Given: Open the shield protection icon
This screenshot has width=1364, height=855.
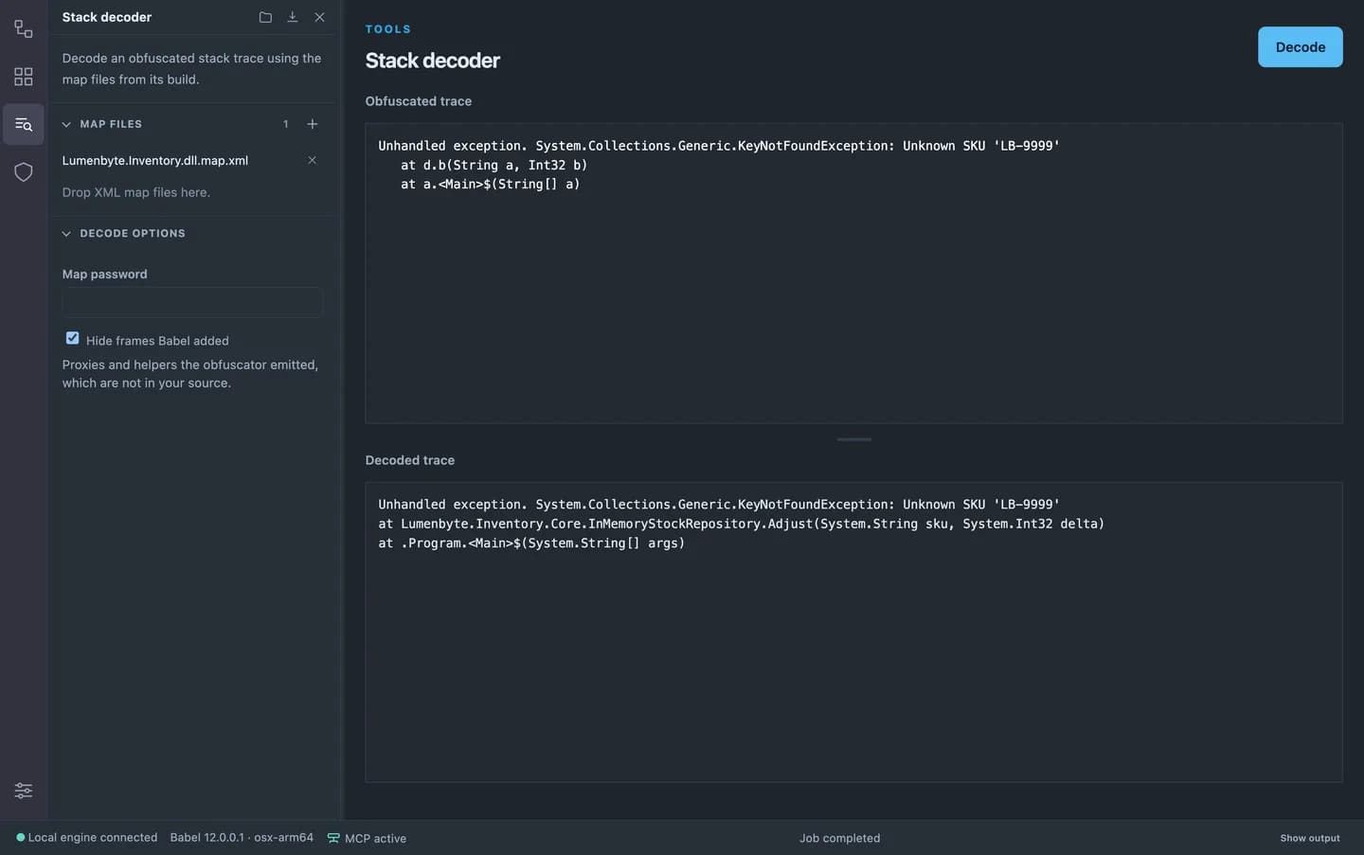Looking at the screenshot, I should pos(24,171).
